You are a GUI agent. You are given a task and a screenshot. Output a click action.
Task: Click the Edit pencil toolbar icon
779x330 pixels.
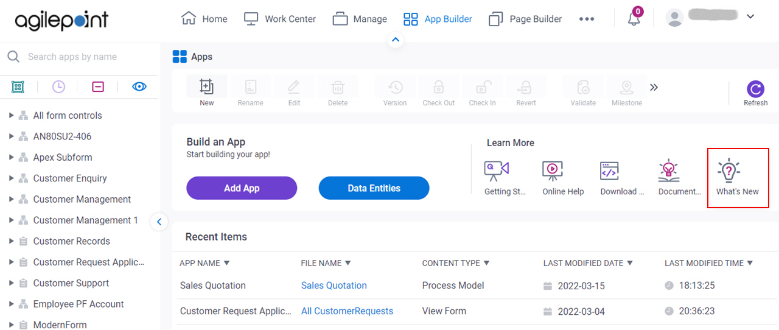click(294, 87)
